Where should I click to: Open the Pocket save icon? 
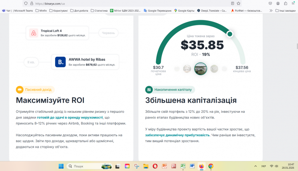pos(270,3)
